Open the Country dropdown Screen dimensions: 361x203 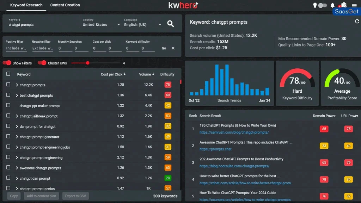click(x=101, y=25)
